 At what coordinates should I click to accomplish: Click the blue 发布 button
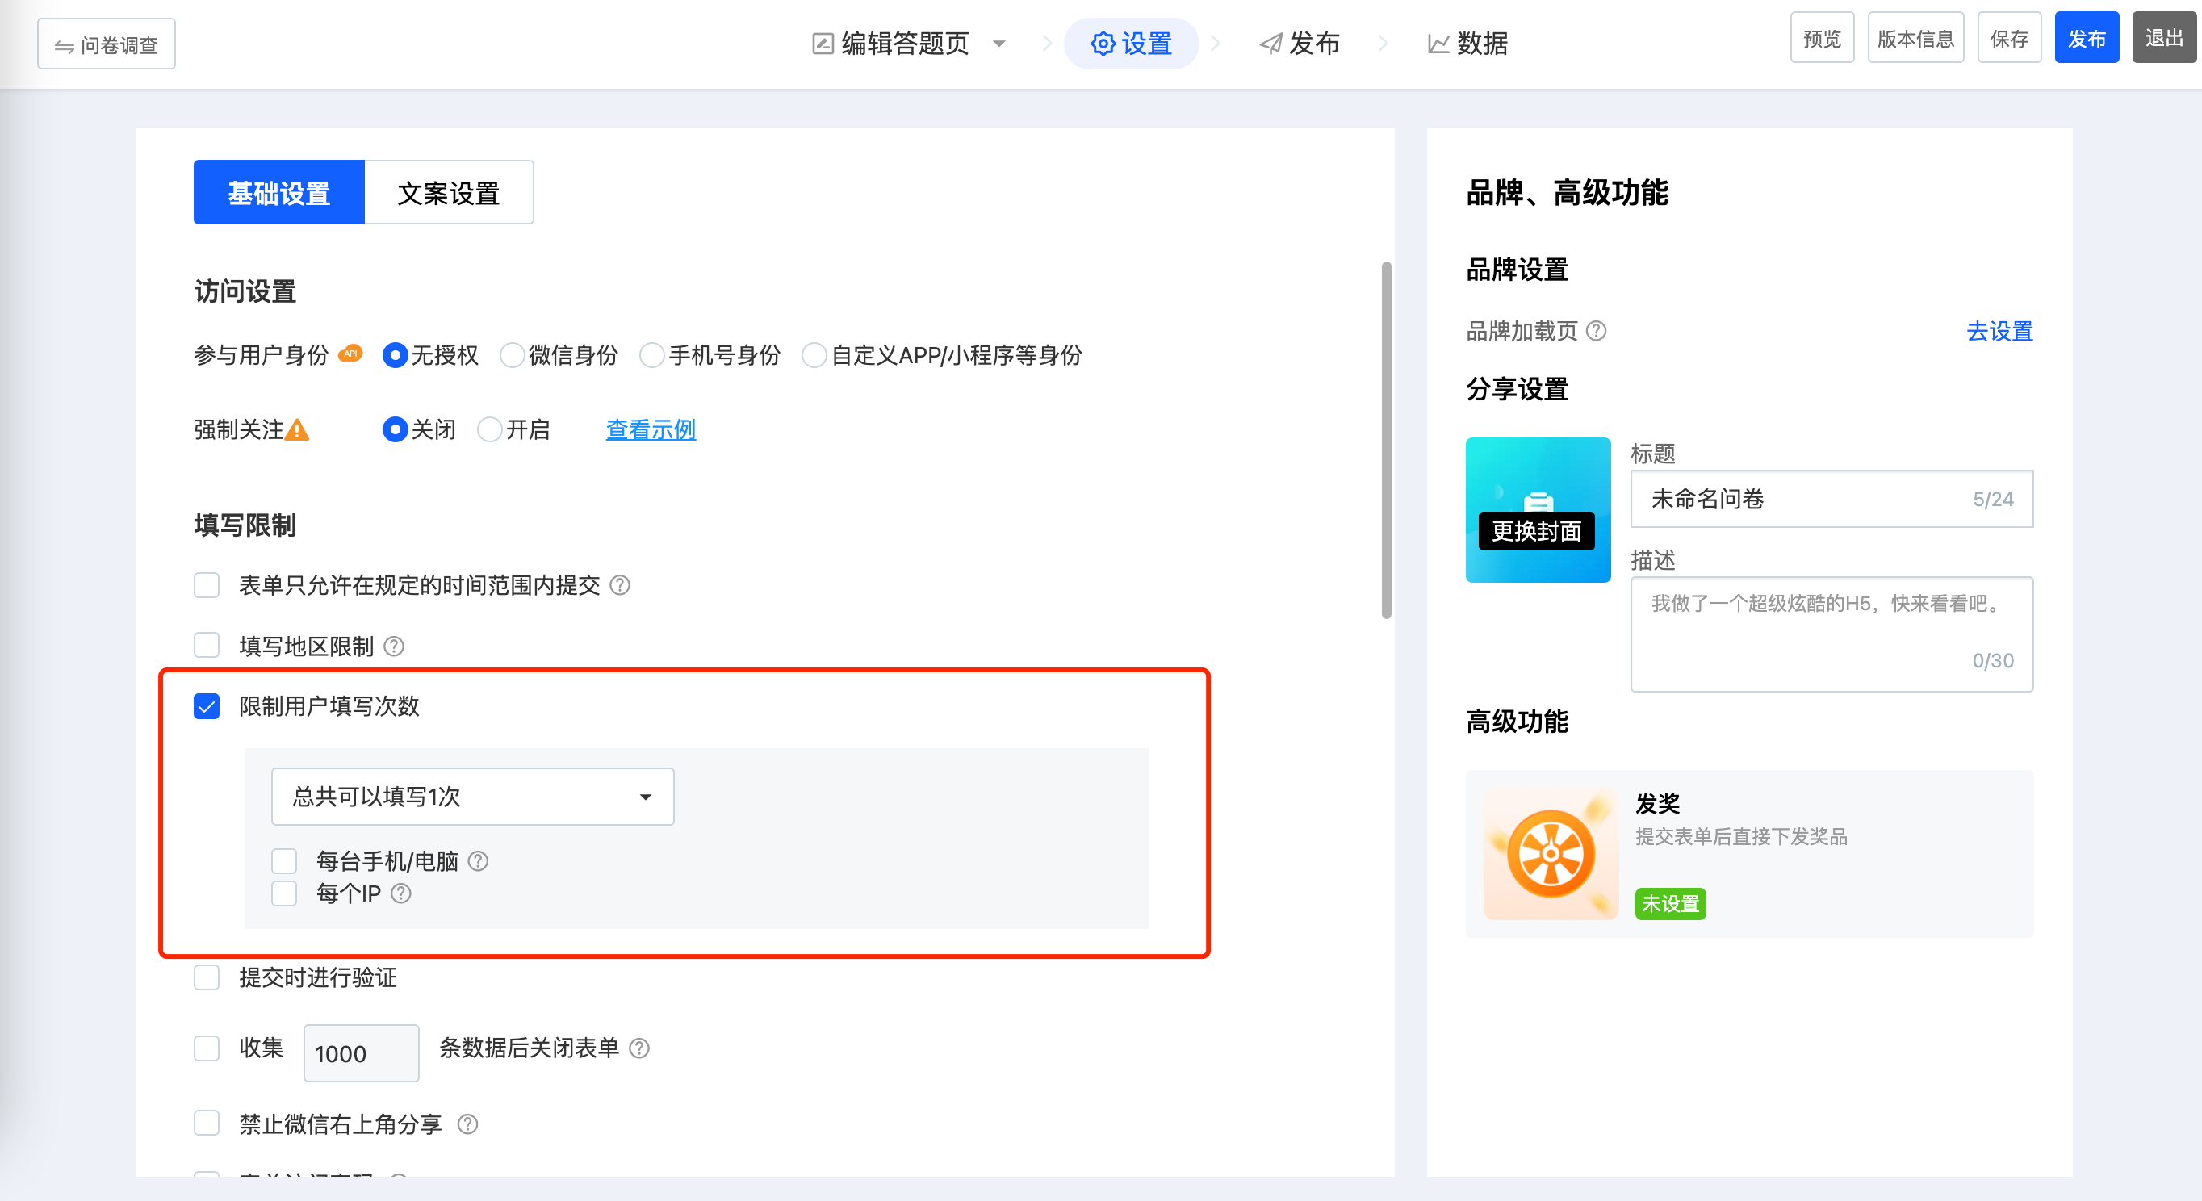[x=2086, y=39]
